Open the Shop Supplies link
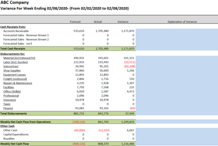 click(12, 70)
